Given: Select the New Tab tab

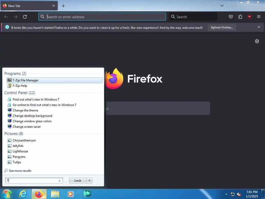Looking at the screenshot, I should 29,6.
